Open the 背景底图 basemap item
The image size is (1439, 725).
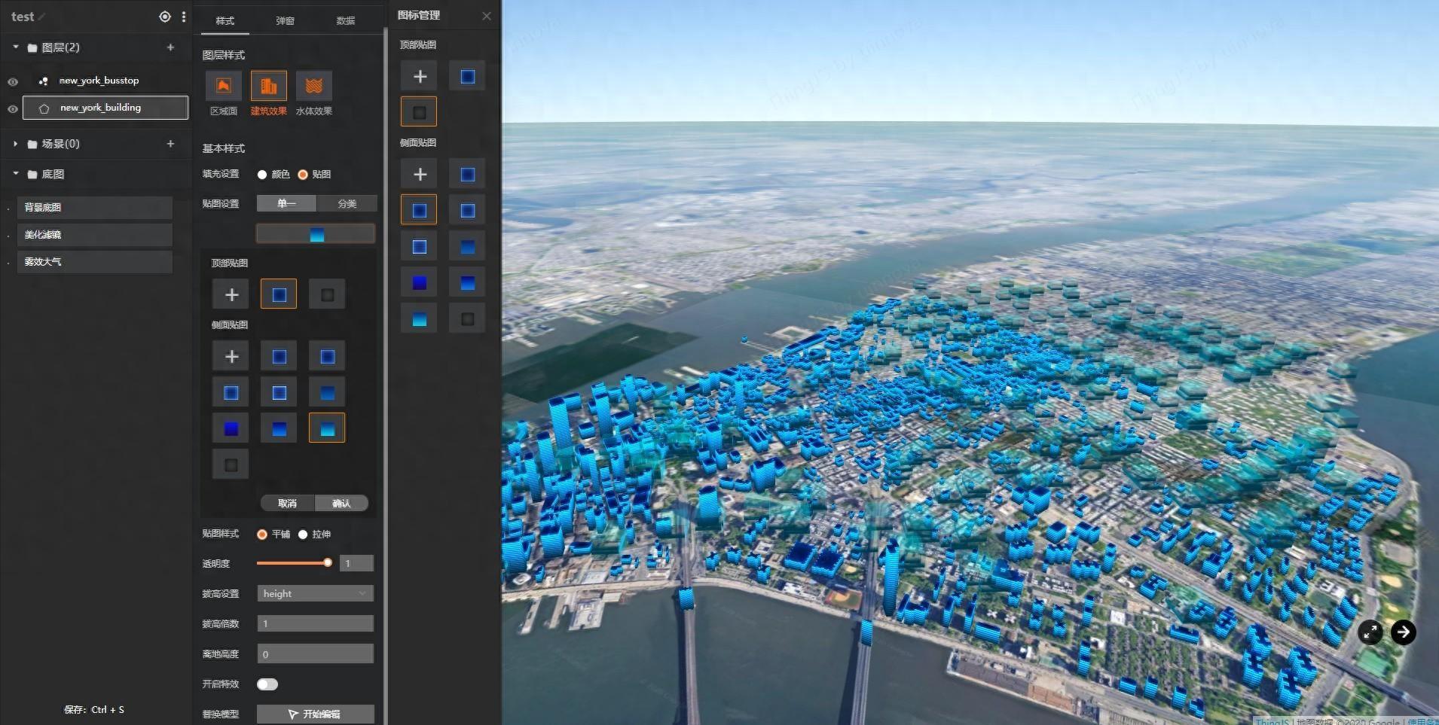pos(94,208)
